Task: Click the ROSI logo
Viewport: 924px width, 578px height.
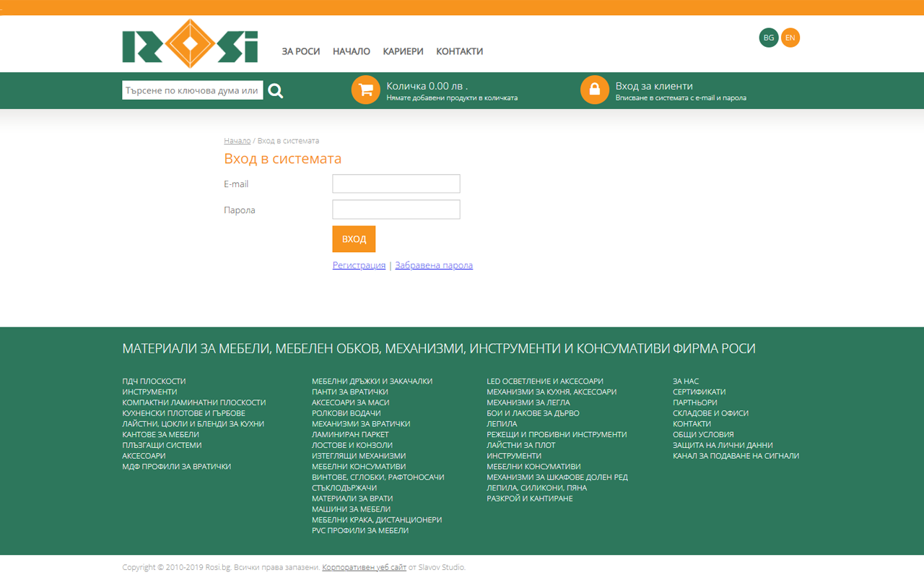Action: click(x=190, y=44)
